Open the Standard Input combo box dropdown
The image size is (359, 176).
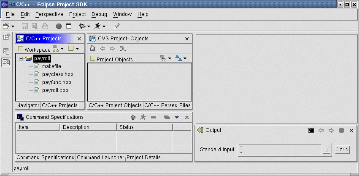click(326, 149)
